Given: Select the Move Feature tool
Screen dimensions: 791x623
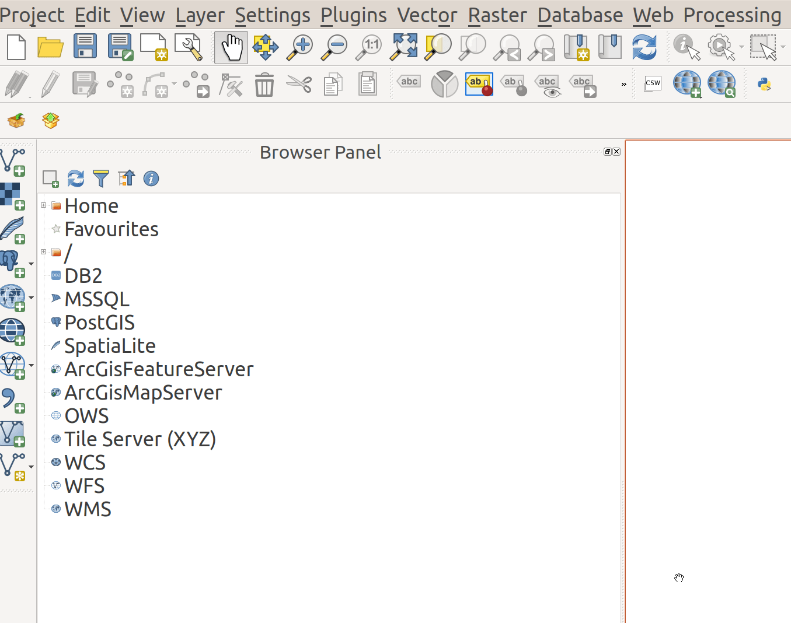Looking at the screenshot, I should (196, 84).
